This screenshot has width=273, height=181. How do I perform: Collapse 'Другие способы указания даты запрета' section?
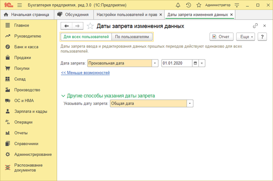click(x=63, y=95)
